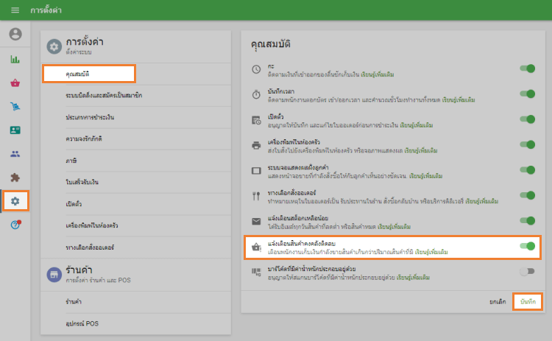Open employees via the ID card icon
Viewport: 552px width, 341px height.
pos(15,130)
